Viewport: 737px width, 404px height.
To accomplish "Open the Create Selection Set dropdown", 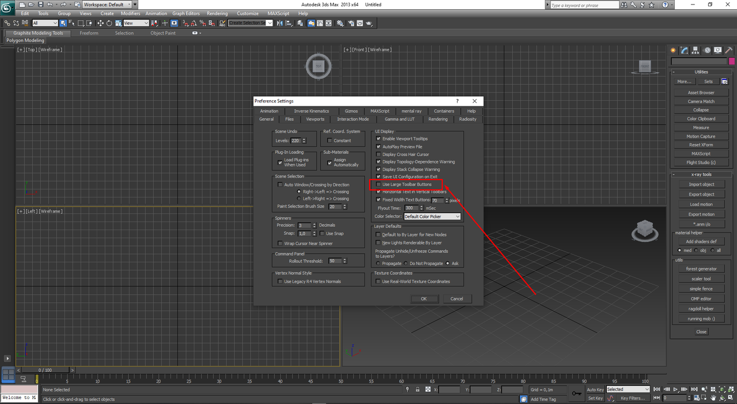I will click(250, 23).
